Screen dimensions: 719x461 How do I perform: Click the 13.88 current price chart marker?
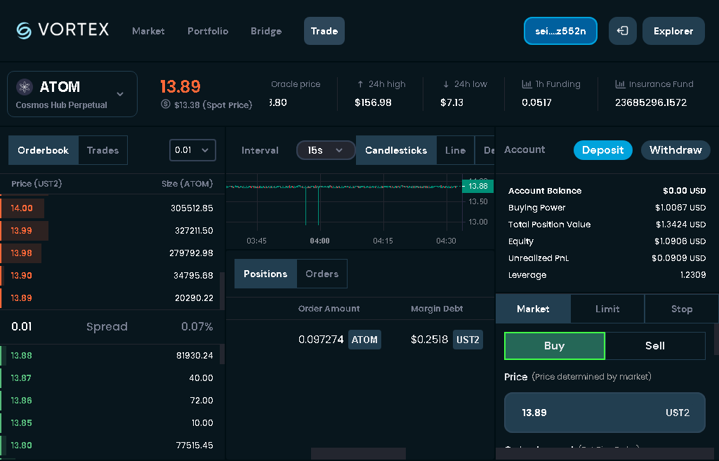tap(477, 186)
